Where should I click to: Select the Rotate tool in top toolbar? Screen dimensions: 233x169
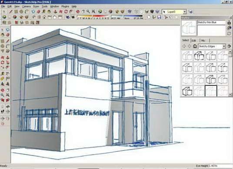66,12
